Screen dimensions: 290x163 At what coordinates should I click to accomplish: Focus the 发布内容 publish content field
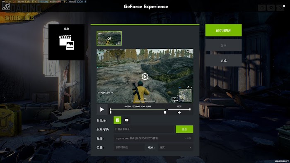point(144,129)
